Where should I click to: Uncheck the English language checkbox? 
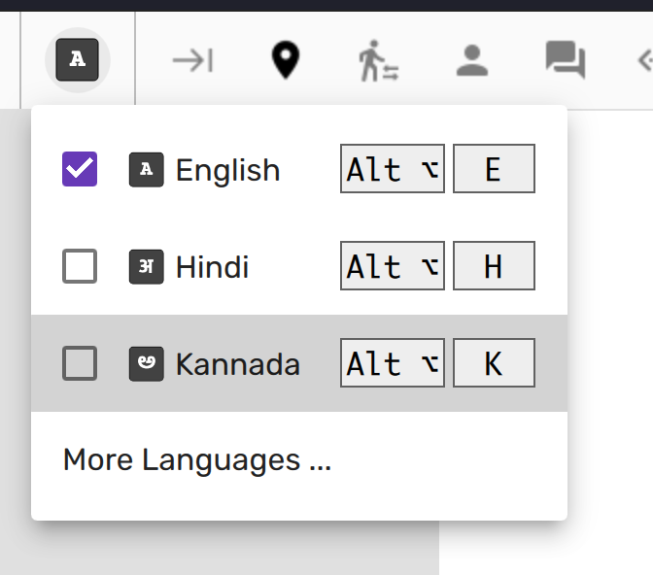tap(80, 170)
